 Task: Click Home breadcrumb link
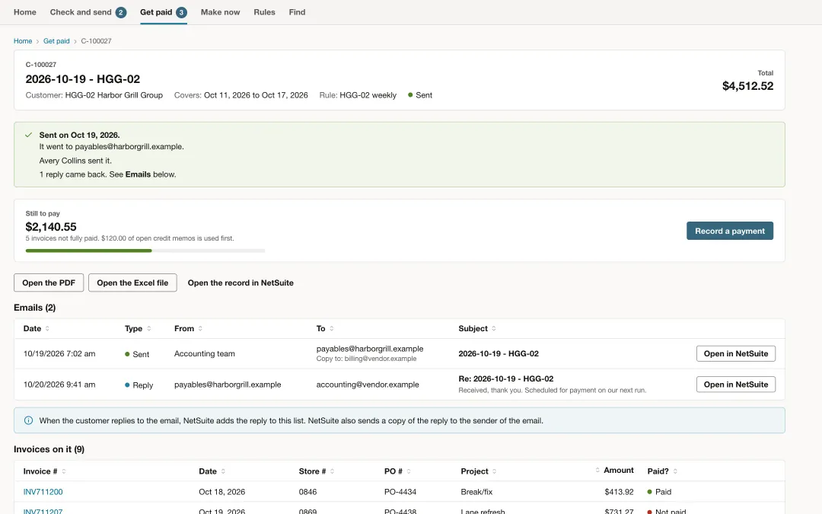[x=23, y=41]
